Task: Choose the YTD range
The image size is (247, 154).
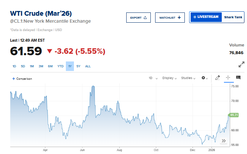Action: [60, 66]
